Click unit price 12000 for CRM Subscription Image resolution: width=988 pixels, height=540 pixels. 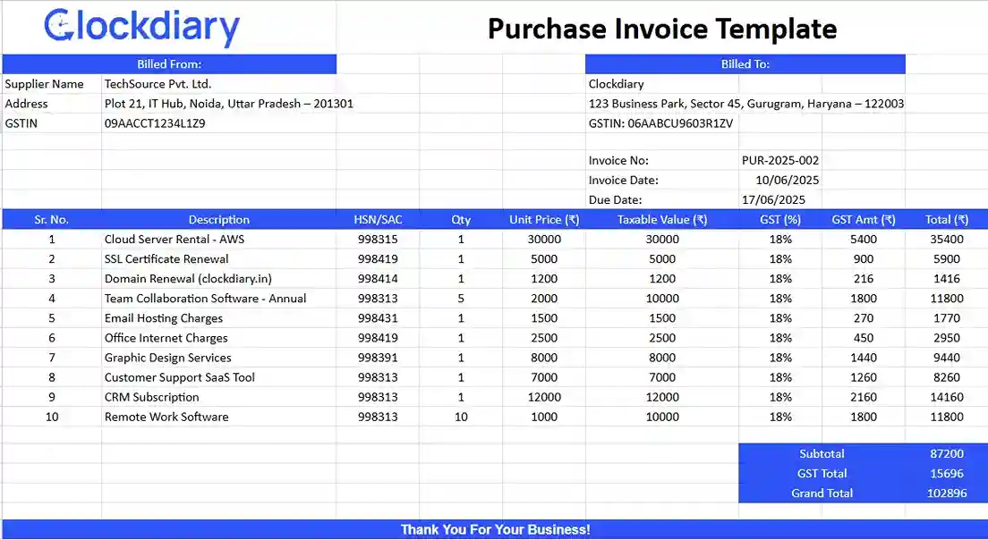(x=544, y=397)
